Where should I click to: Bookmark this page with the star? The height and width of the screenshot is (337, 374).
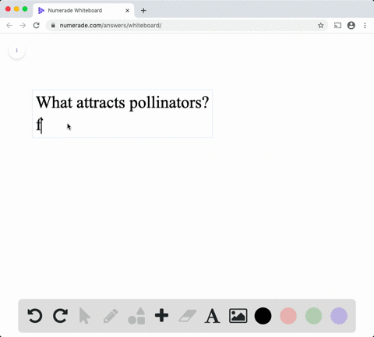321,25
